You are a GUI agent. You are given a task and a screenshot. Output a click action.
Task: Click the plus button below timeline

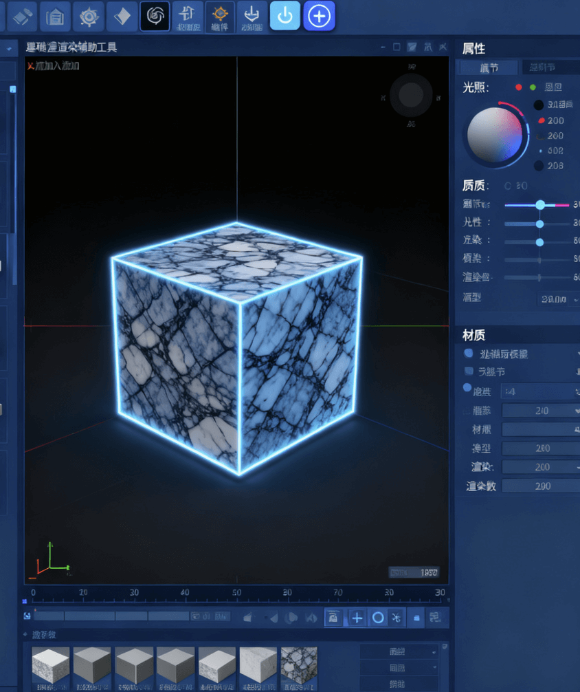pos(357,618)
